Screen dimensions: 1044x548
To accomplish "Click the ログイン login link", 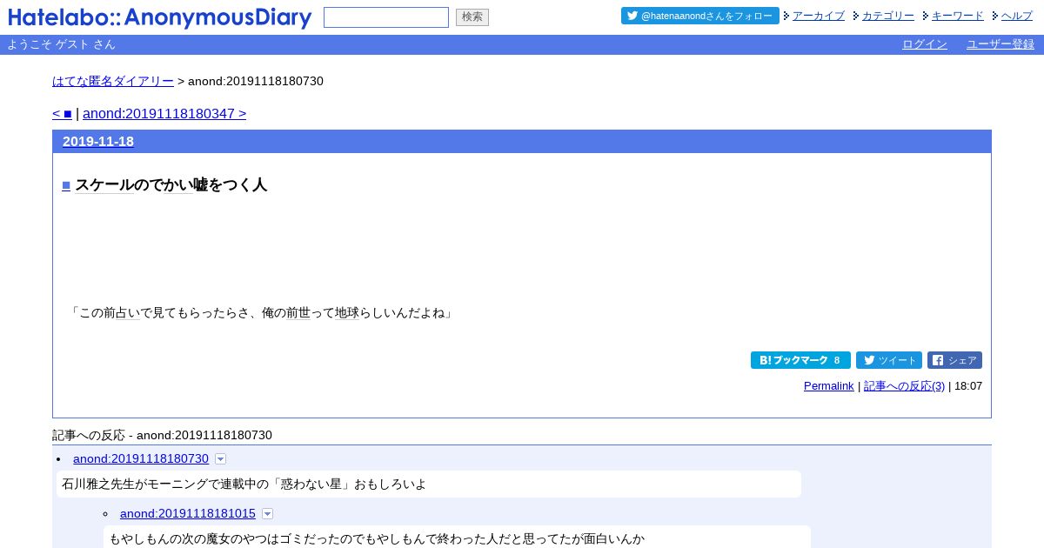I will pyautogui.click(x=925, y=44).
